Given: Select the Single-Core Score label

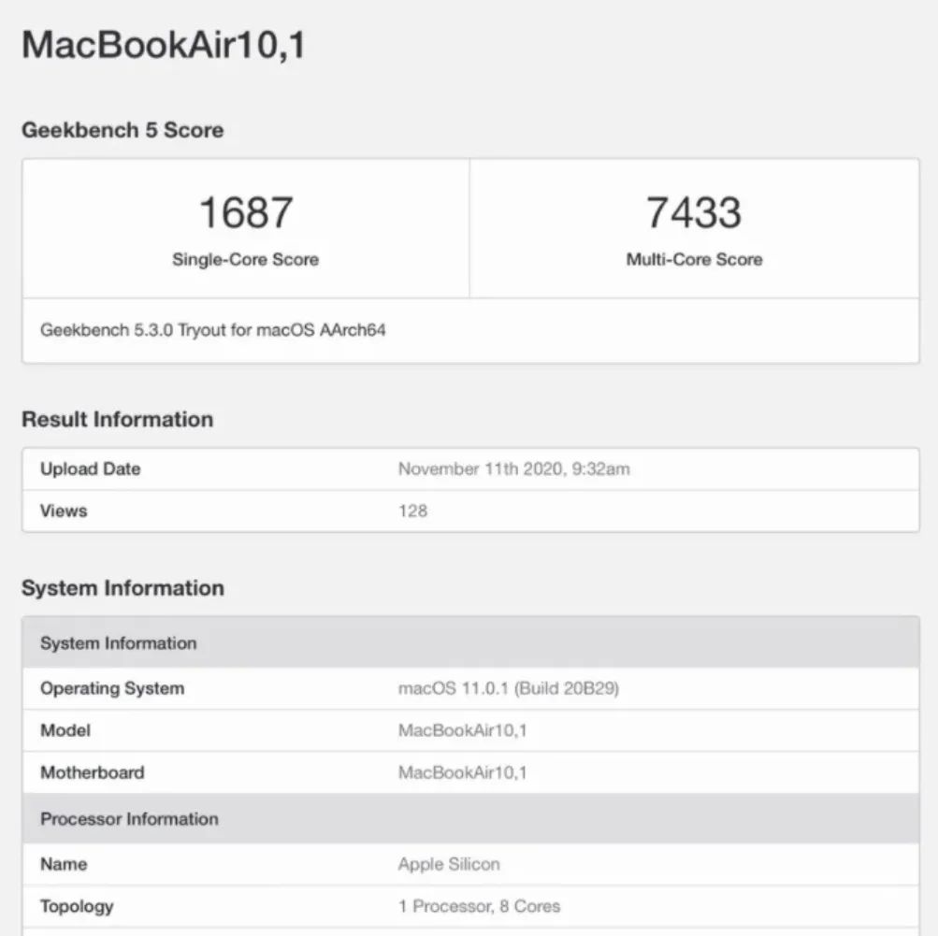Looking at the screenshot, I should (x=245, y=260).
